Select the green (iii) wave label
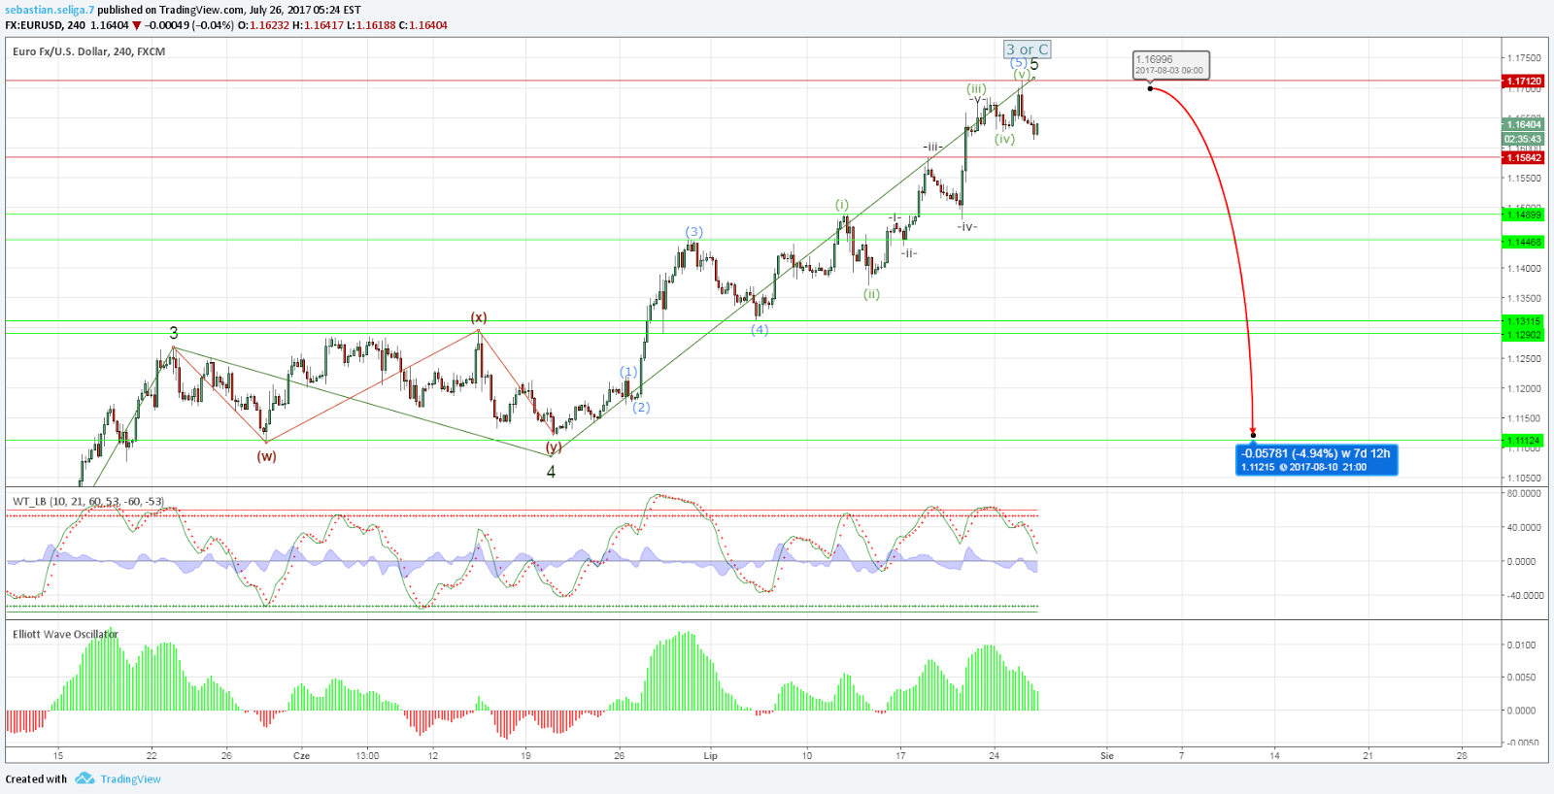This screenshot has width=1554, height=794. (976, 88)
